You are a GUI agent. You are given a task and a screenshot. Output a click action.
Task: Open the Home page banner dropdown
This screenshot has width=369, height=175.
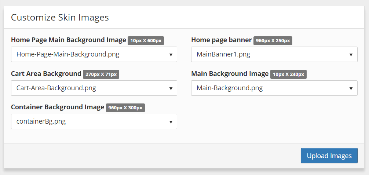coord(274,54)
